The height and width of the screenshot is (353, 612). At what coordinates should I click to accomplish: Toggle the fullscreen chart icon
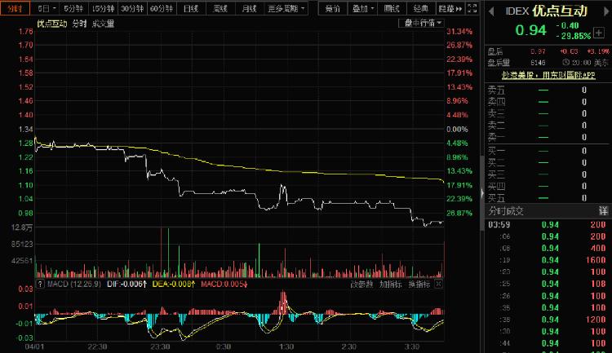472,8
